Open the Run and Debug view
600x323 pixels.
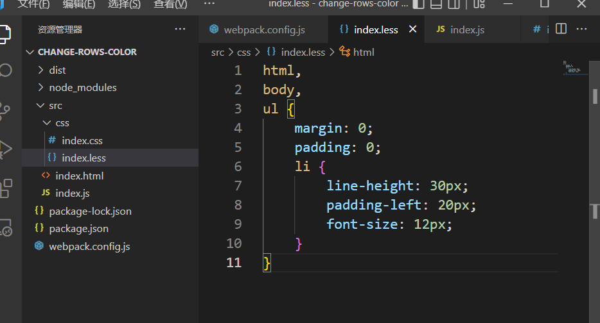tap(5, 149)
